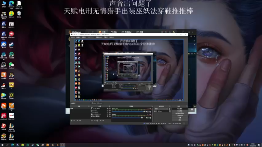This screenshot has height=147, width=262.
Task: Select the steam desktop shortcut
Action: 11,45
